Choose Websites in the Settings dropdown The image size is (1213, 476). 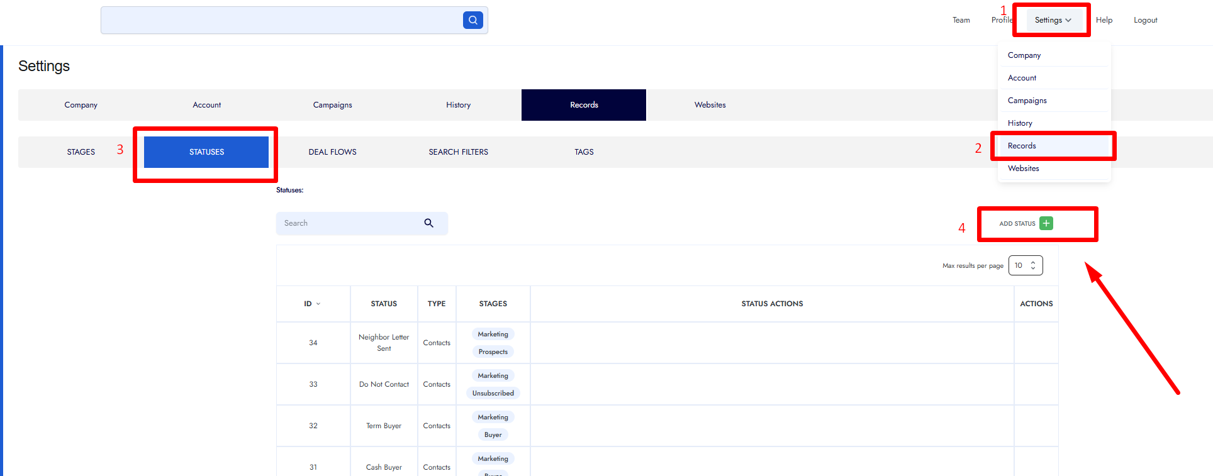[1023, 169]
